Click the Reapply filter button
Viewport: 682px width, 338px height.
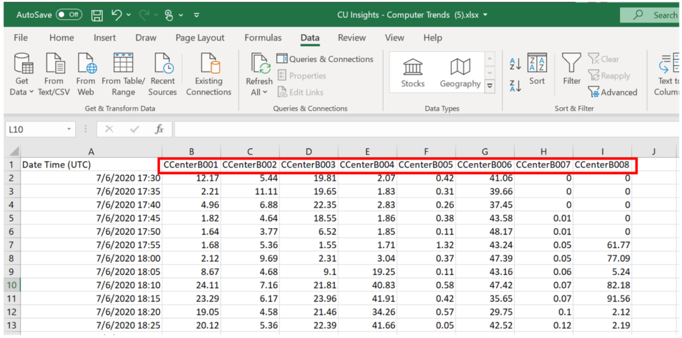[609, 76]
